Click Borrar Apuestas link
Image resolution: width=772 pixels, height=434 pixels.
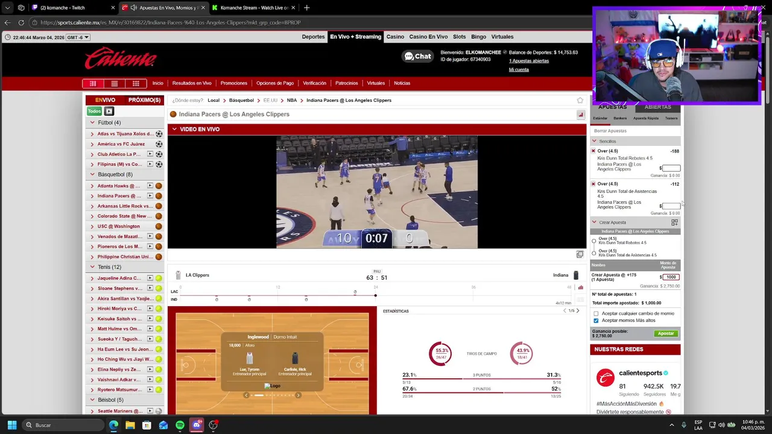[x=610, y=131]
